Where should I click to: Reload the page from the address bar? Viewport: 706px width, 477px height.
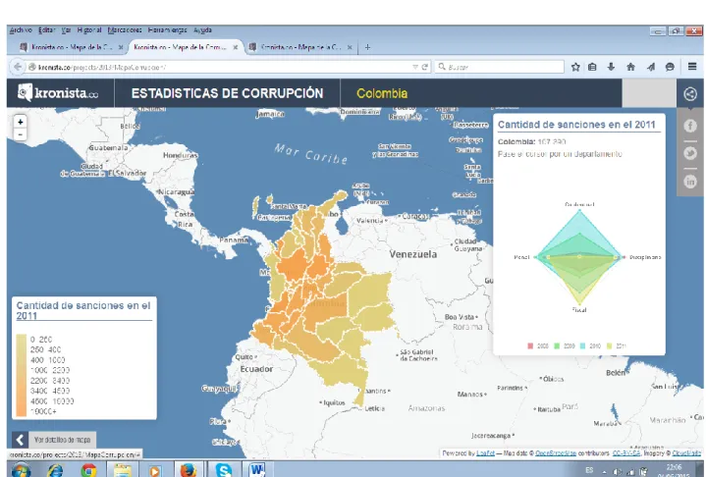click(x=424, y=67)
